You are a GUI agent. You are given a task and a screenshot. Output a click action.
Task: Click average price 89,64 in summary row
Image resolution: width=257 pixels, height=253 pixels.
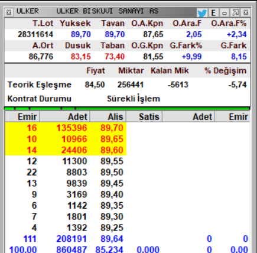112,239
